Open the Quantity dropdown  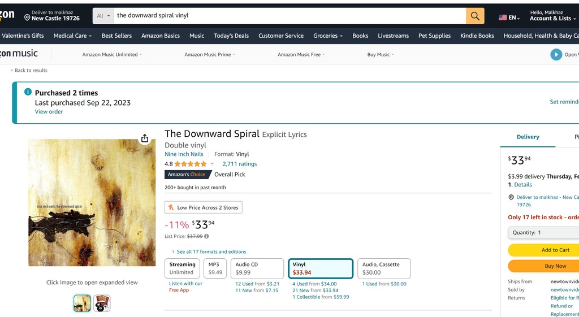point(543,232)
